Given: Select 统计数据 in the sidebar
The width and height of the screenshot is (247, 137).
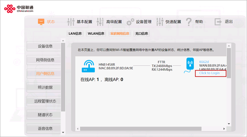Looking at the screenshot, I should tap(44, 87).
